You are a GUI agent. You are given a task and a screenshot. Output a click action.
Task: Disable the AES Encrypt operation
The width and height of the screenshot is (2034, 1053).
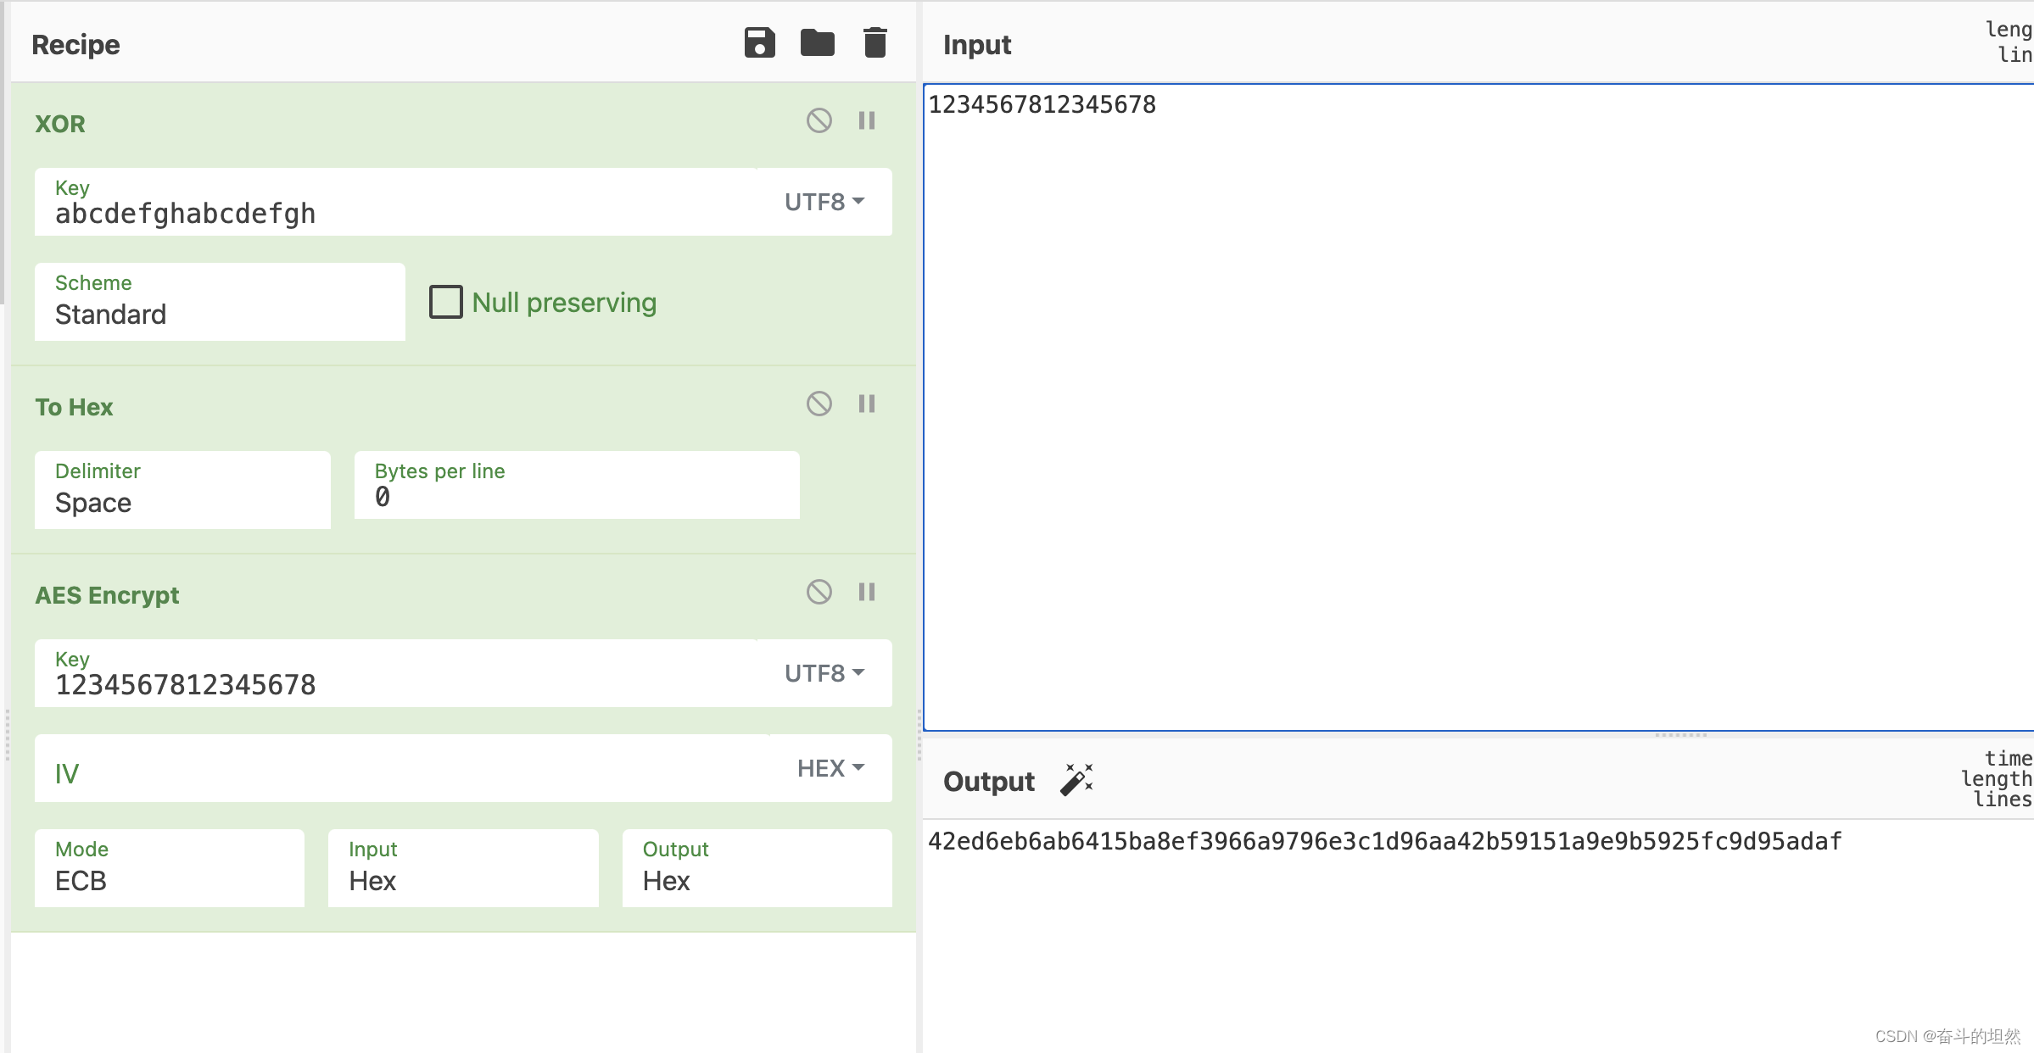pyautogui.click(x=819, y=592)
